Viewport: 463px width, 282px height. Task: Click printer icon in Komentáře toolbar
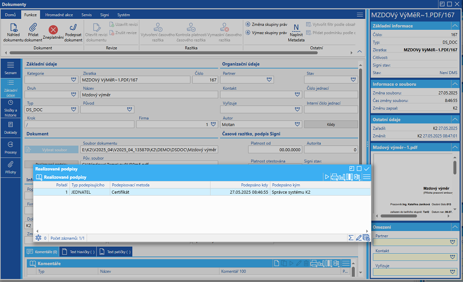tap(314, 263)
